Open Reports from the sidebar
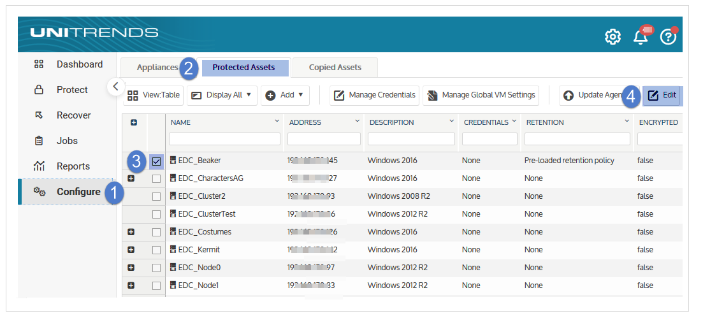Screen dimensions: 703x325 point(66,166)
